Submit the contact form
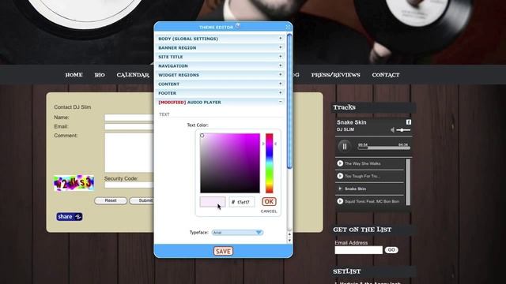The image size is (506, 284). [x=142, y=200]
